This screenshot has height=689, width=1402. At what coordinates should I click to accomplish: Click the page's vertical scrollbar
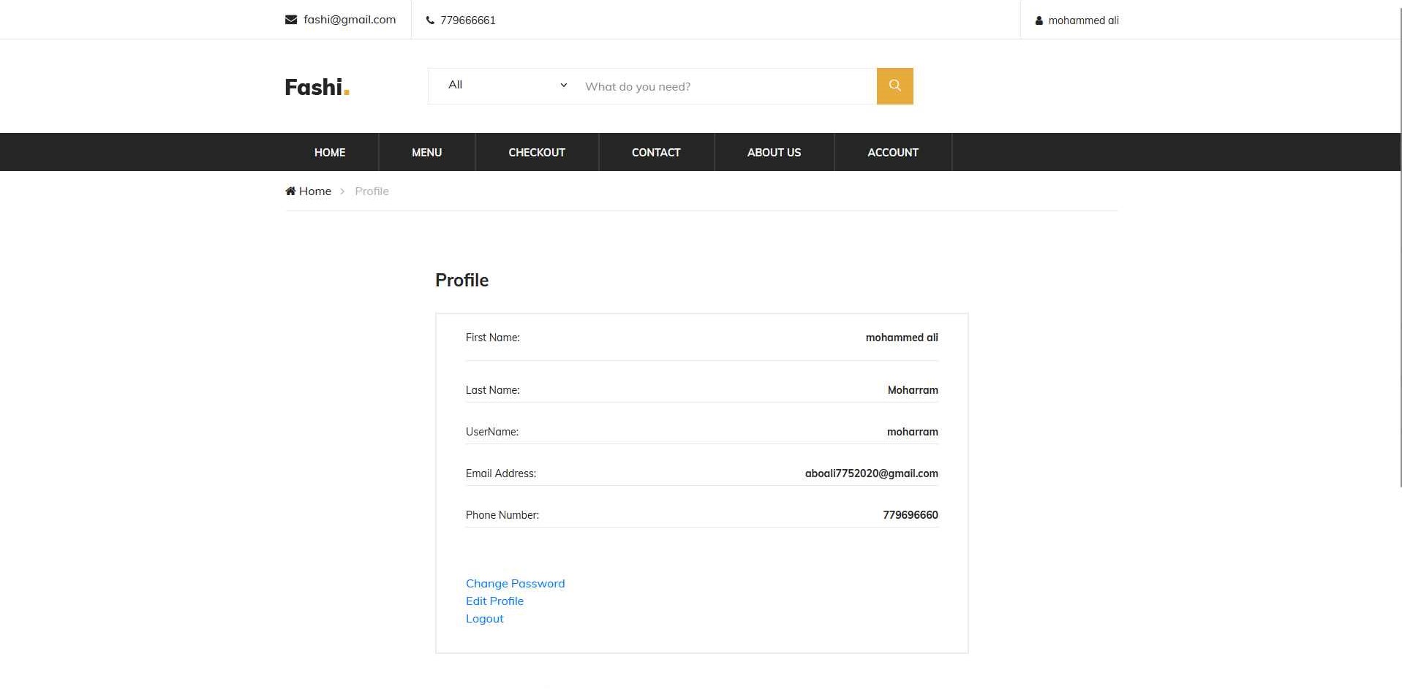pyautogui.click(x=1399, y=241)
